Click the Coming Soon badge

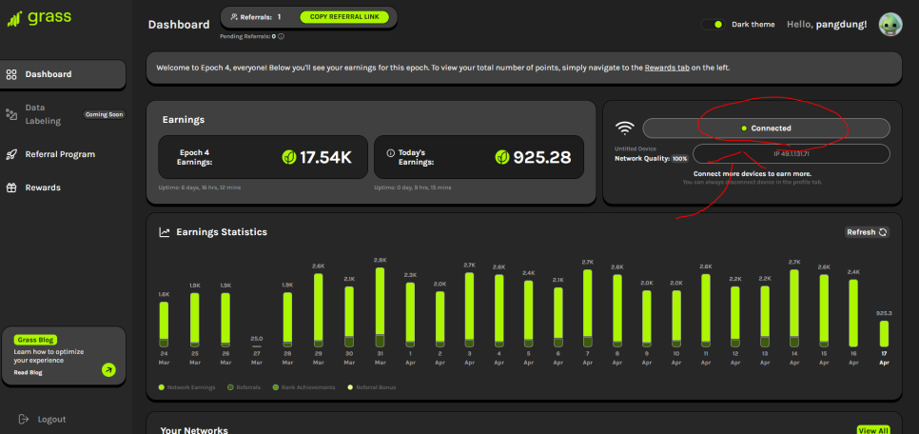click(104, 114)
